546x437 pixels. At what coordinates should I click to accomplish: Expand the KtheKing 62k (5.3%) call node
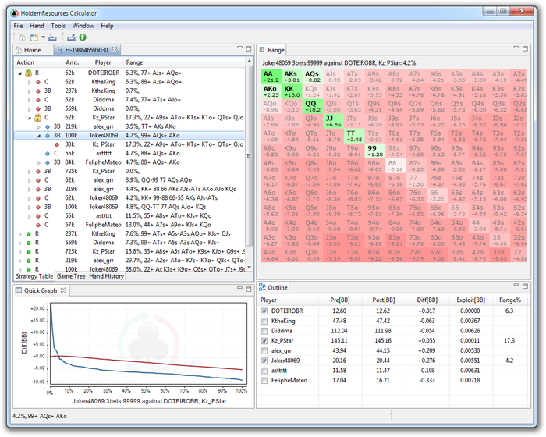click(30, 82)
